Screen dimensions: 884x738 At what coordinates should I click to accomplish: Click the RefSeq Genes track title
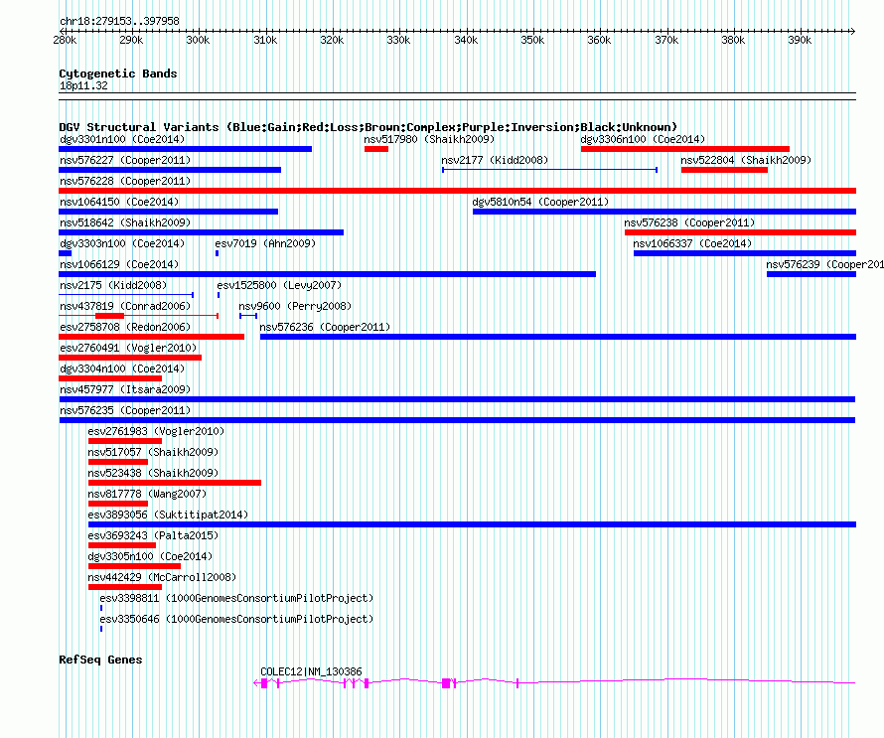click(100, 660)
